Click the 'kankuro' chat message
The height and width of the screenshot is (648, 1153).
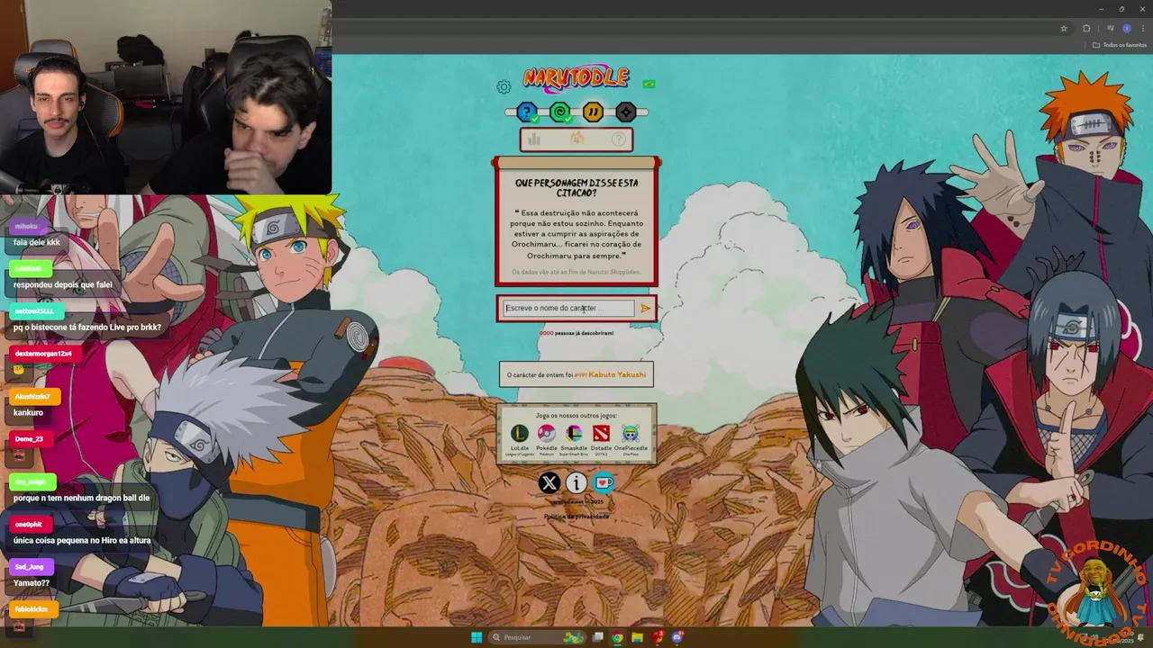(x=28, y=413)
